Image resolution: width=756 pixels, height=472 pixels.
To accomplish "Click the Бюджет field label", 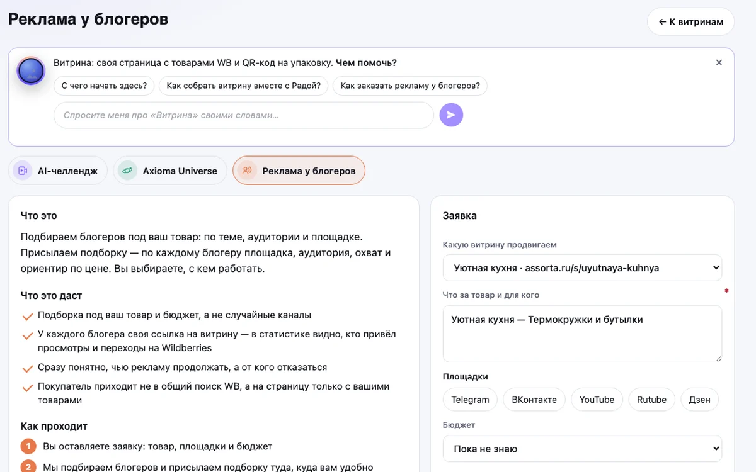I will [x=459, y=425].
